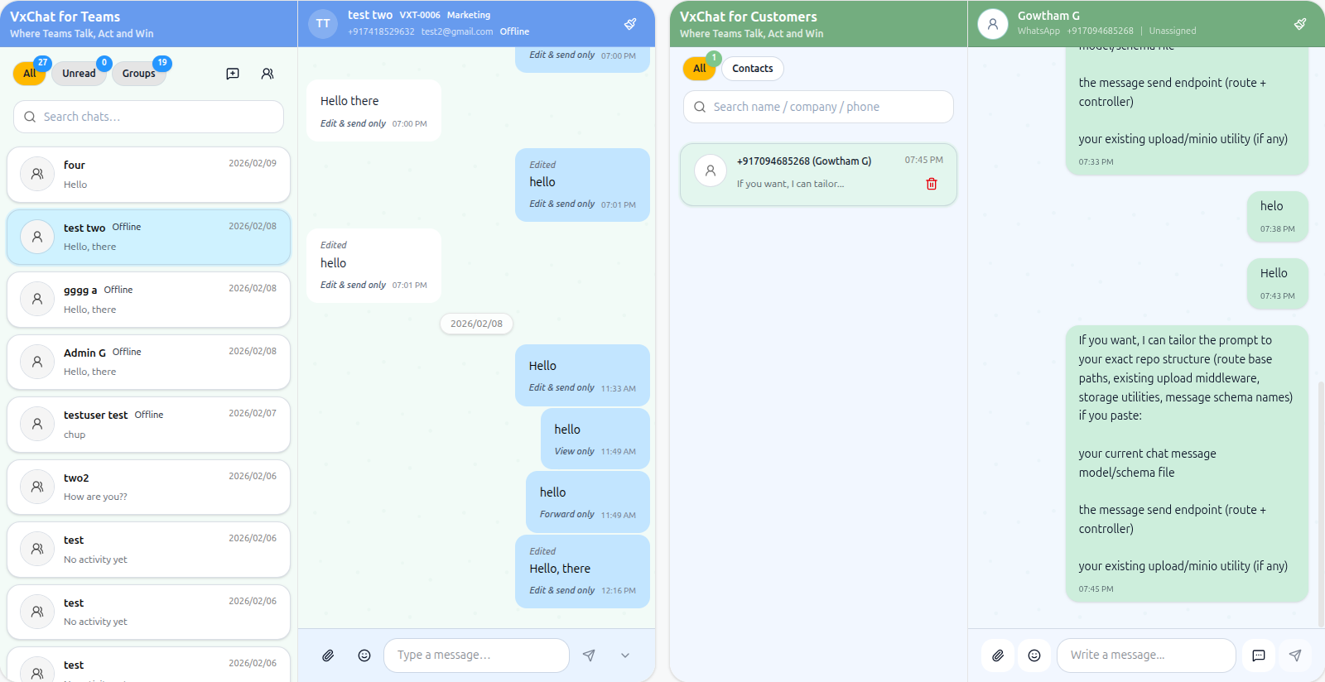Select the All tab in Customers
The height and width of the screenshot is (682, 1325).
[x=700, y=69]
